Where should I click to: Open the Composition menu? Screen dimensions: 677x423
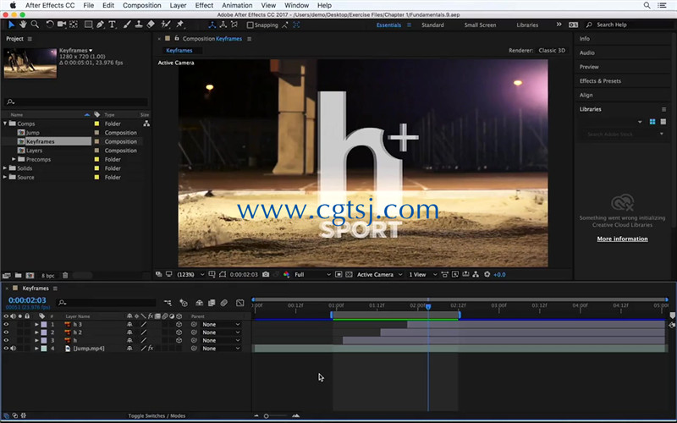coord(141,5)
